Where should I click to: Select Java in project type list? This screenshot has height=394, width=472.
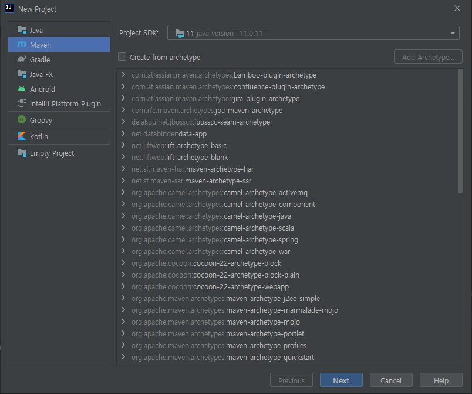coord(59,30)
